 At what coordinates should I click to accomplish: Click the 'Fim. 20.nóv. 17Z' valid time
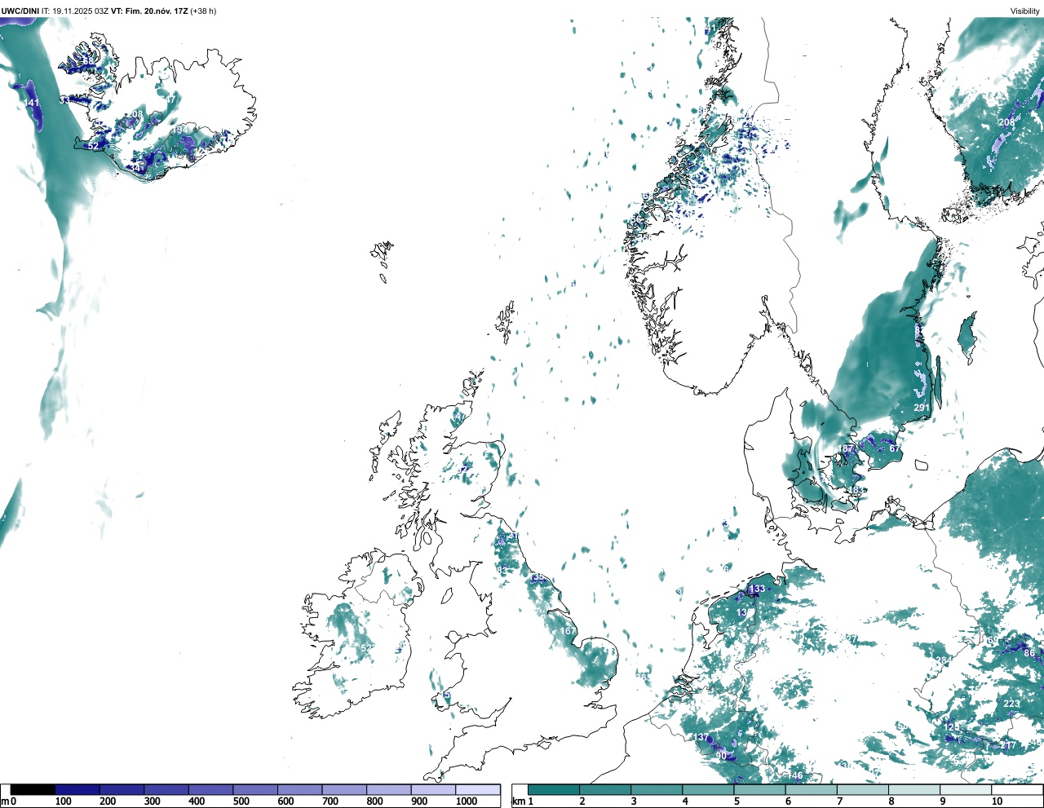point(157,11)
